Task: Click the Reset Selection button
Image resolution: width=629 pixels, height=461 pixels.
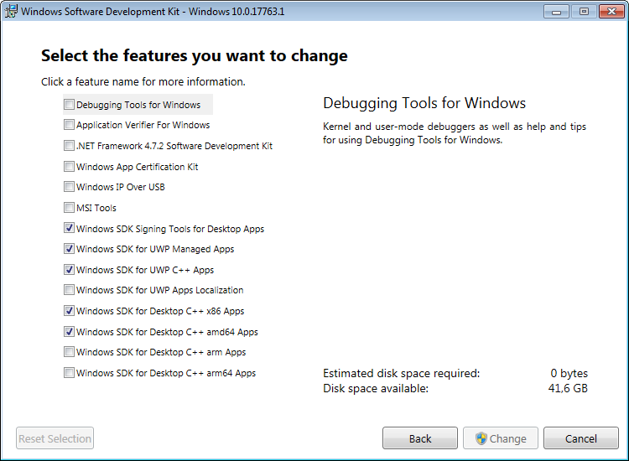Action: click(55, 438)
